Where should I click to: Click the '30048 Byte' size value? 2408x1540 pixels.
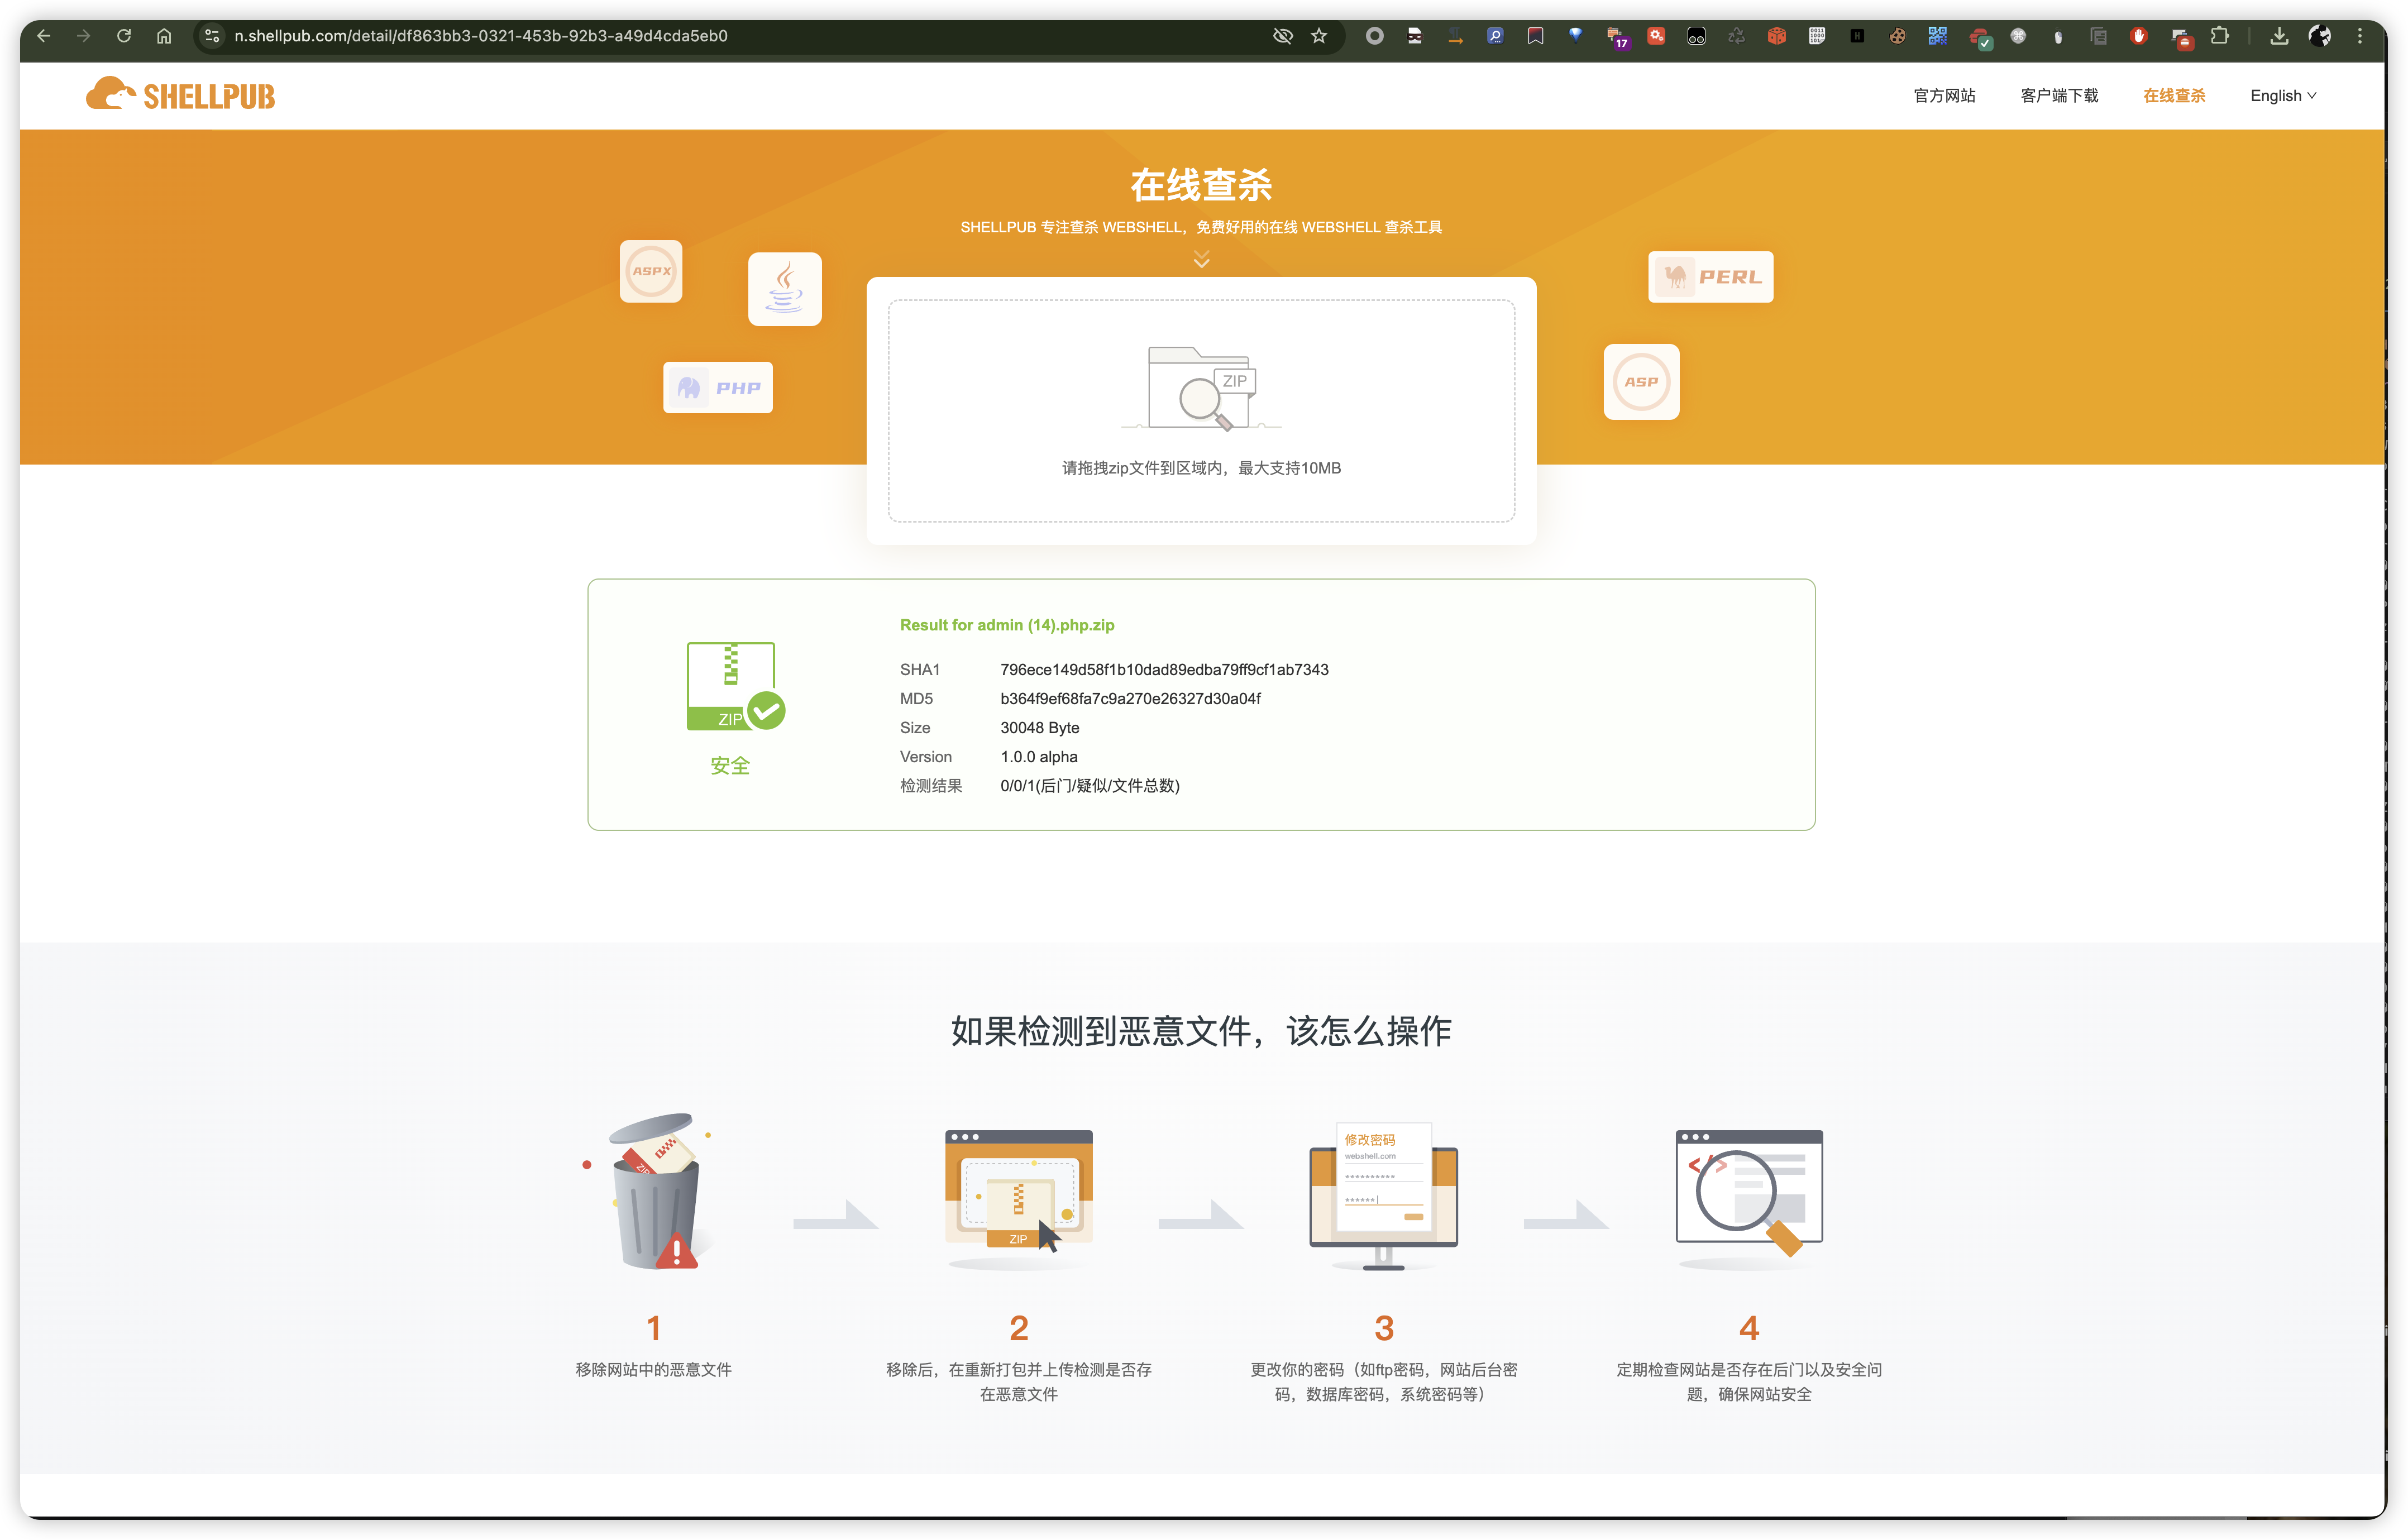pyautogui.click(x=1040, y=728)
